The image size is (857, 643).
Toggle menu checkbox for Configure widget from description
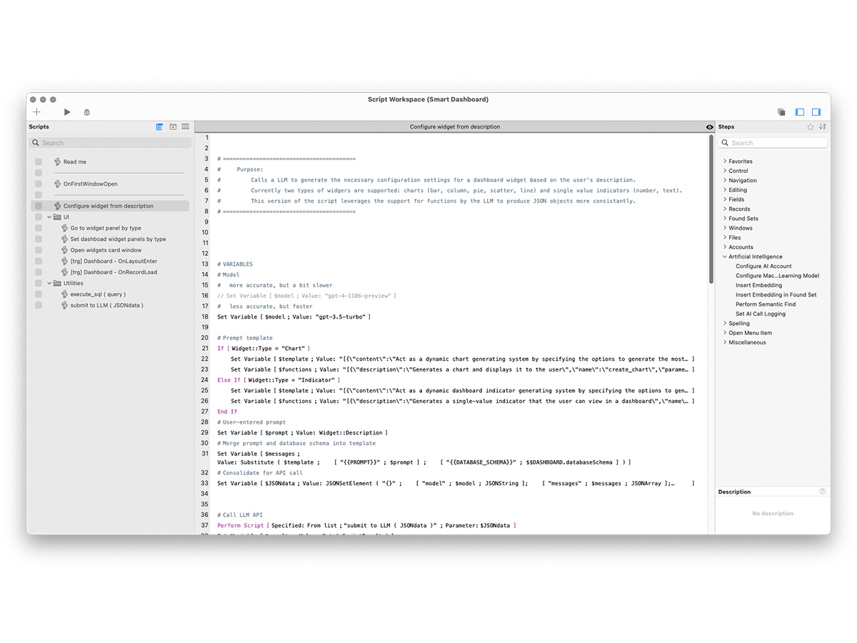tap(39, 206)
